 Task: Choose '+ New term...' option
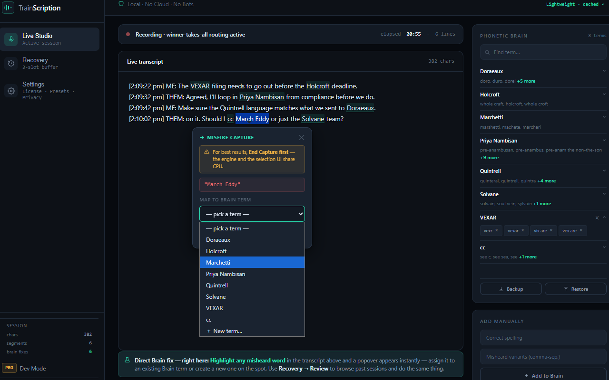point(252,331)
